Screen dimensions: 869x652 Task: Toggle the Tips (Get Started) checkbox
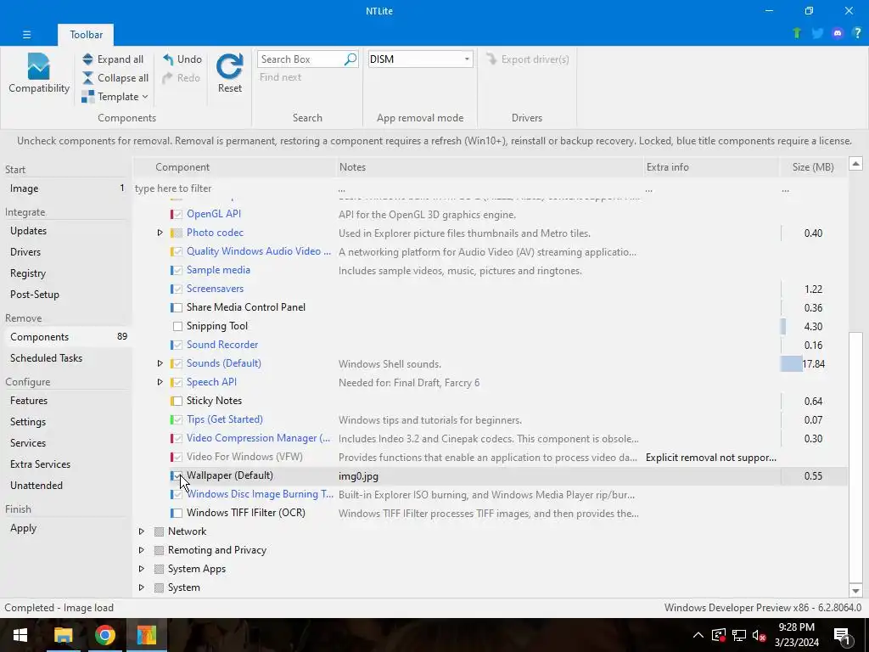(177, 420)
